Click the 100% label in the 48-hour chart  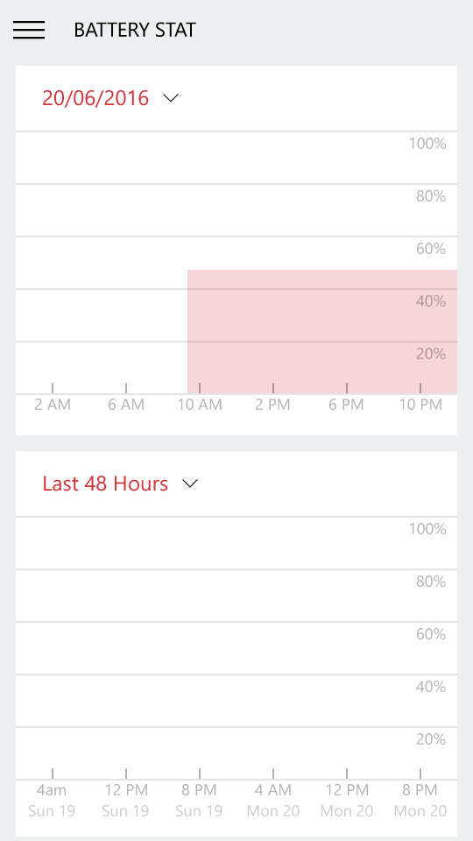tap(427, 529)
